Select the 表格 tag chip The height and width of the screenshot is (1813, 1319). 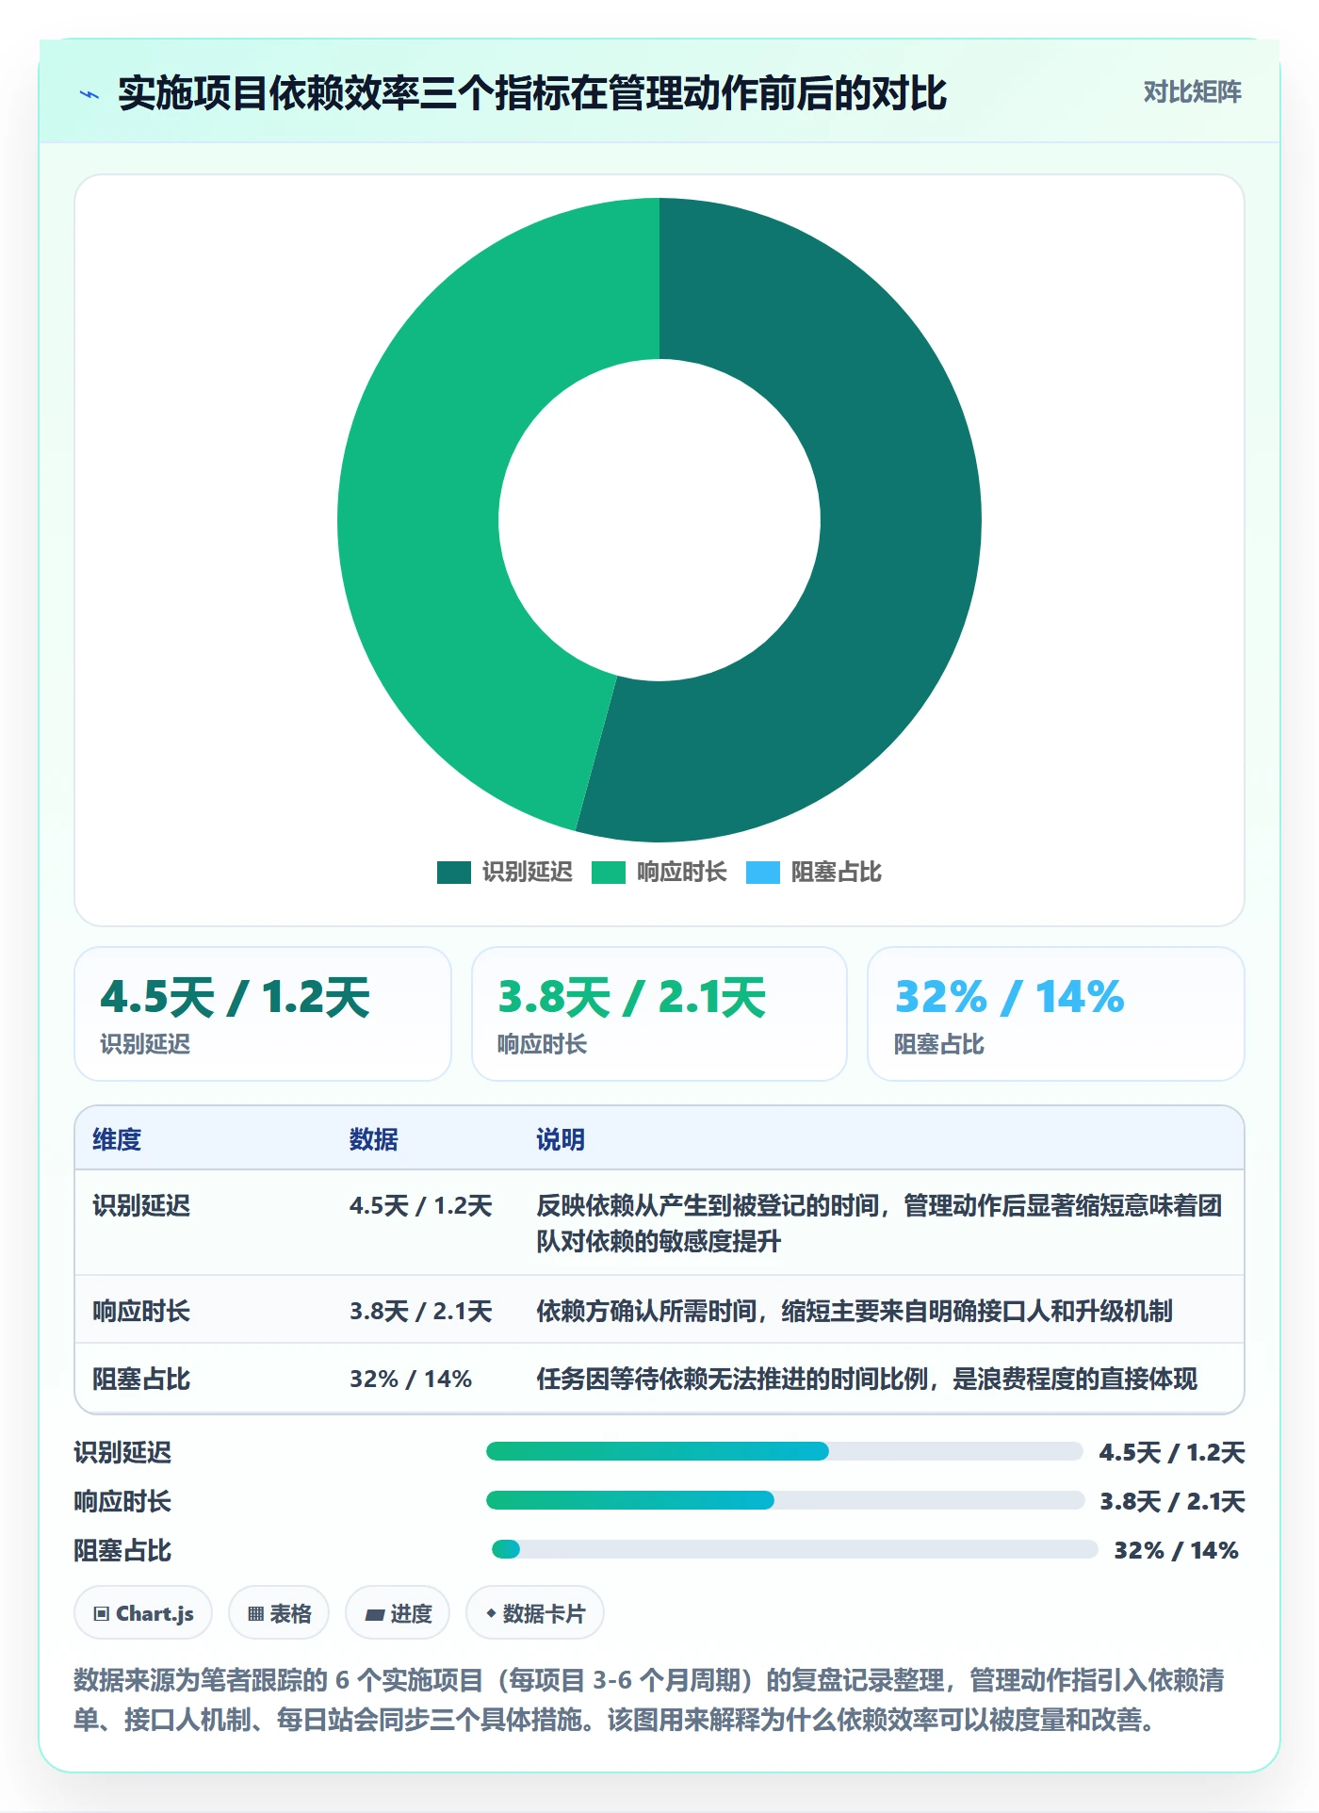[x=279, y=1613]
